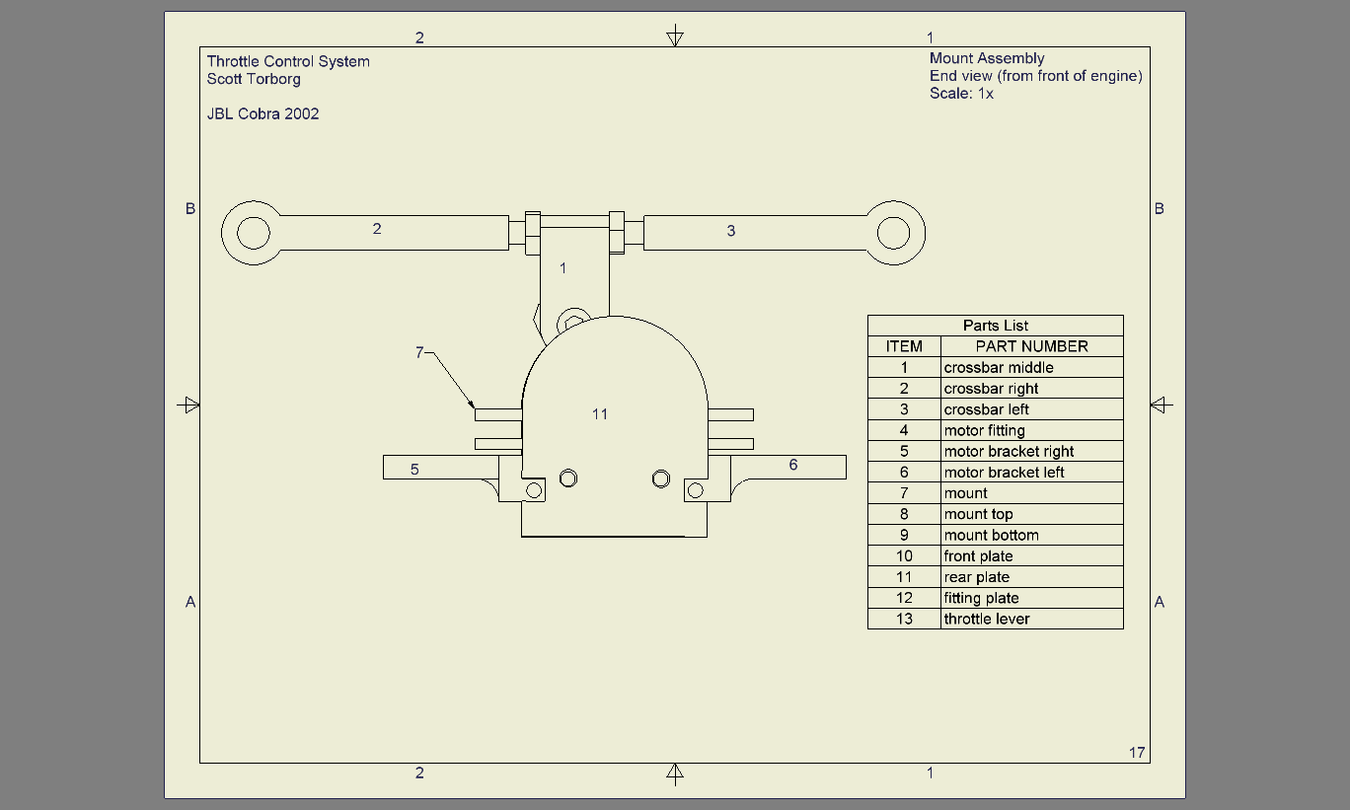Click the 'PART NUMBER' column header
1350x810 pixels.
[x=1032, y=346]
